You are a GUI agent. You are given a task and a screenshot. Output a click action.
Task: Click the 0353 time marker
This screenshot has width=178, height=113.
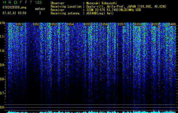[53, 24]
